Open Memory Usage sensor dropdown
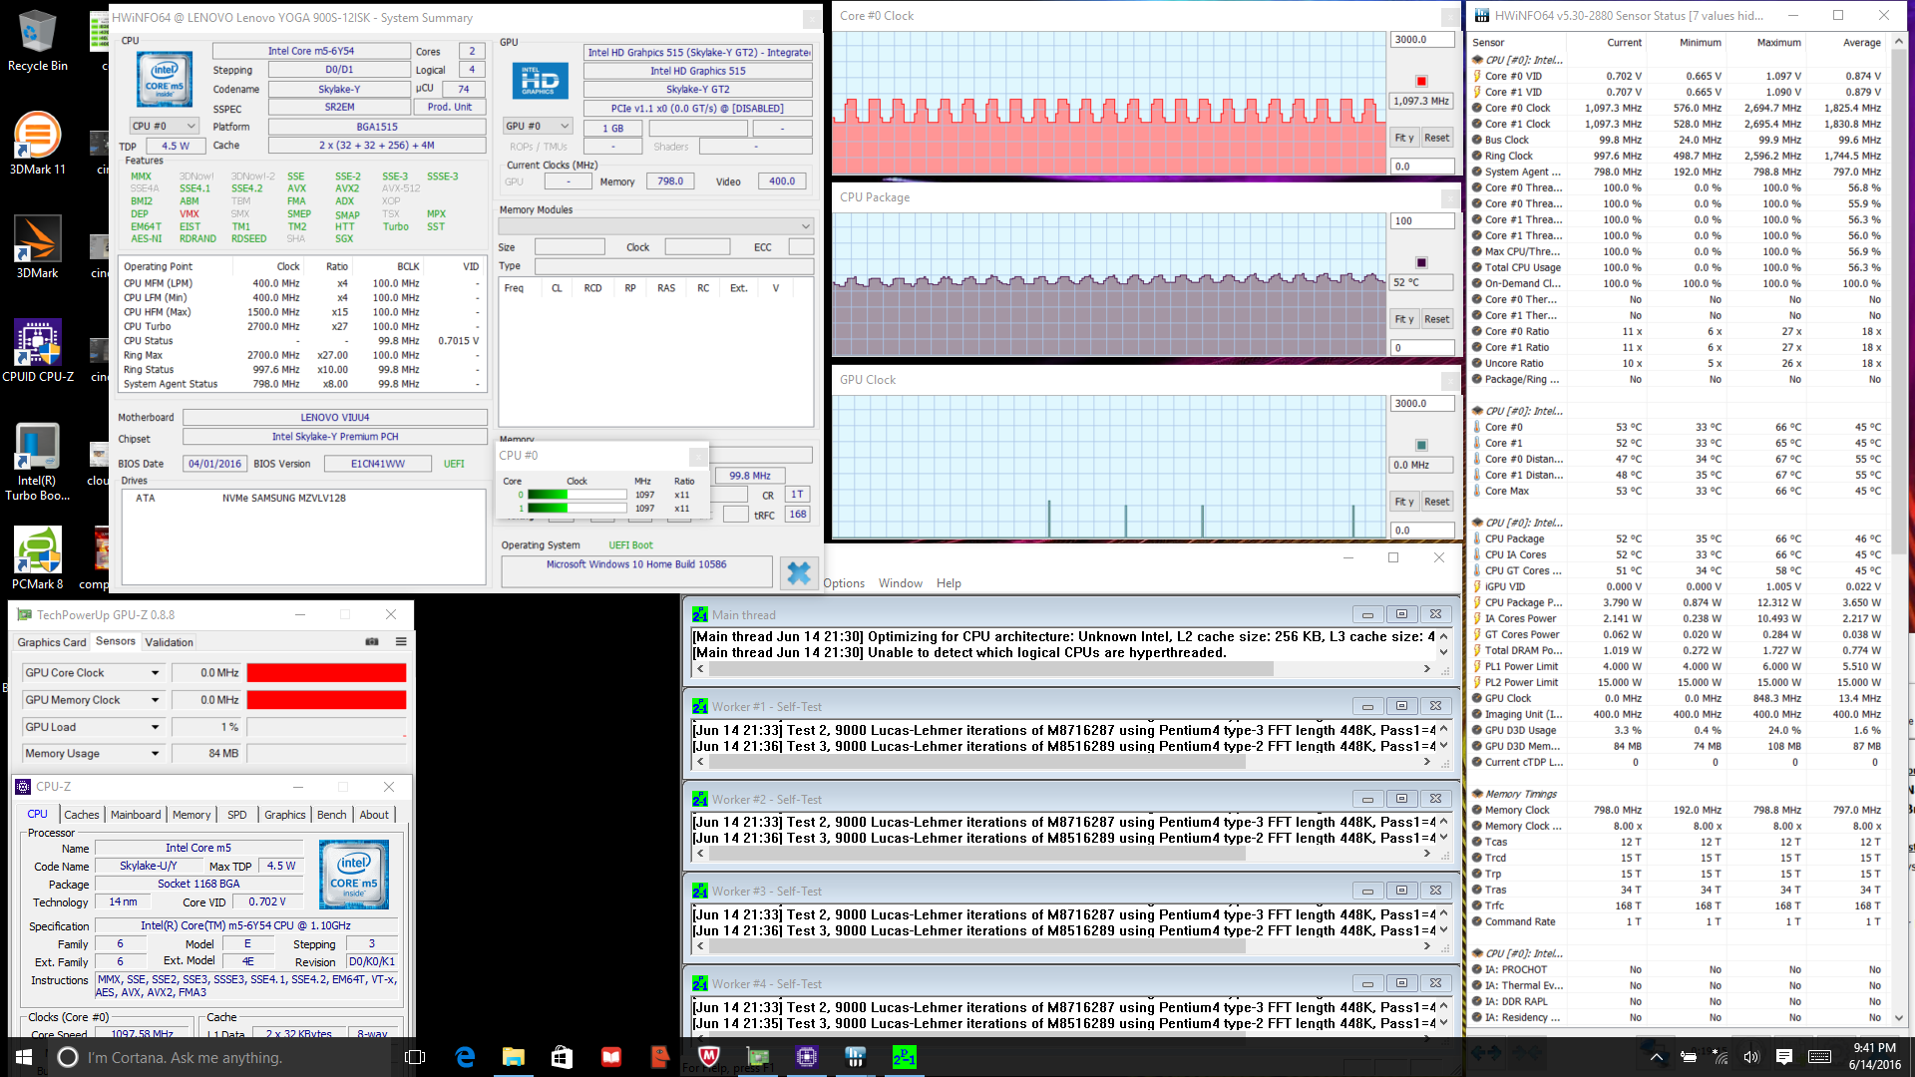The height and width of the screenshot is (1077, 1915). (155, 754)
